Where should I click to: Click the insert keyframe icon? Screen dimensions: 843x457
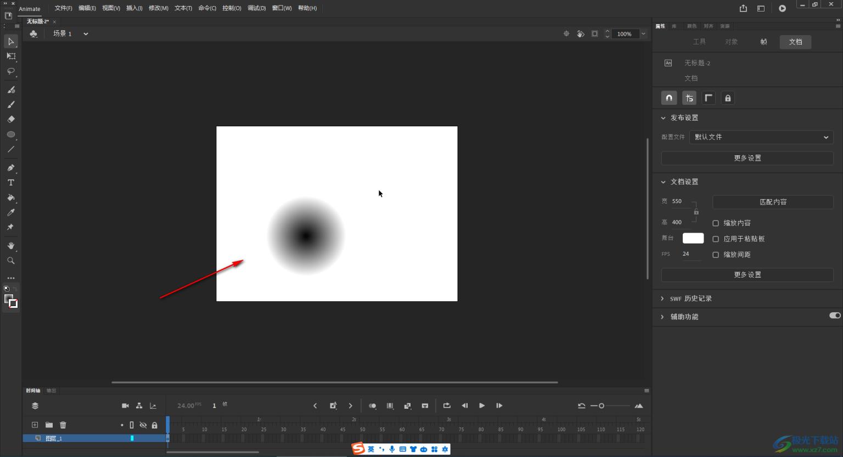point(333,406)
